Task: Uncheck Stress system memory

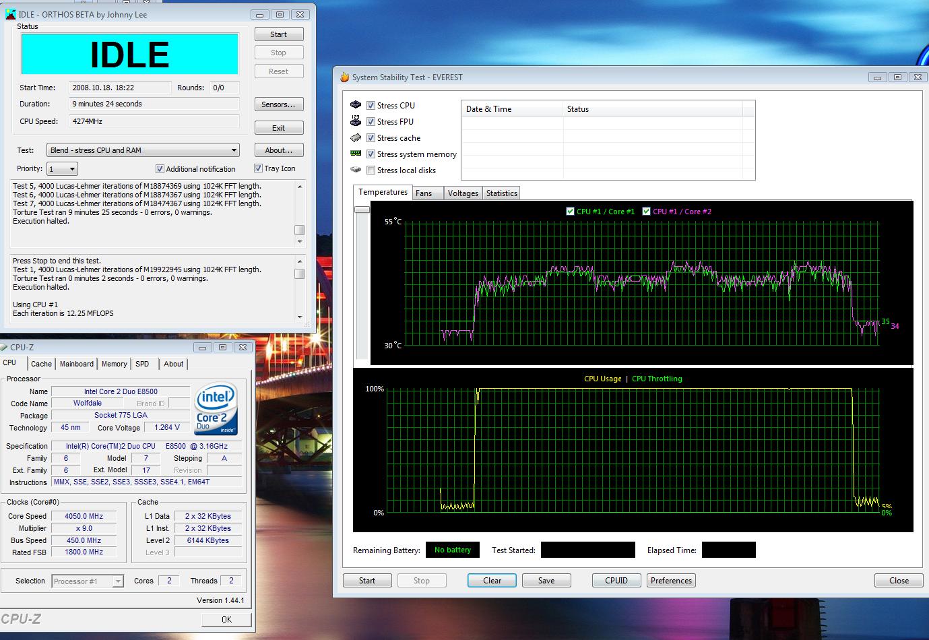Action: point(371,154)
